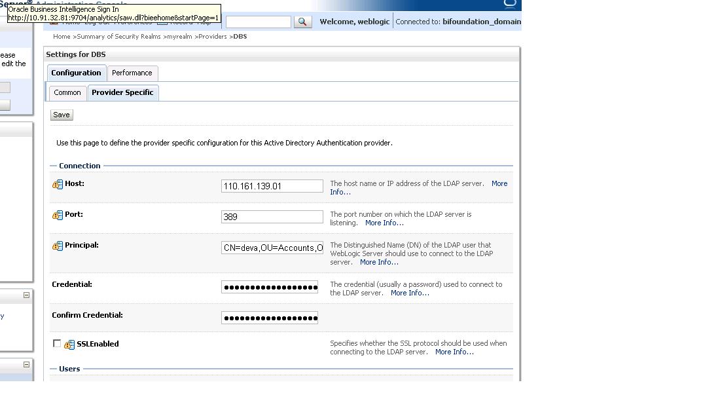
Task: Select the Common sub-tab
Action: [x=67, y=92]
